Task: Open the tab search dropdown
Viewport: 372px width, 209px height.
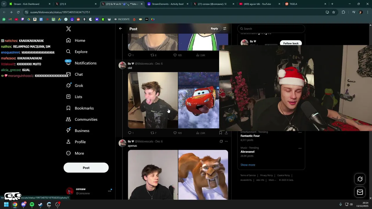Action: 4,4
